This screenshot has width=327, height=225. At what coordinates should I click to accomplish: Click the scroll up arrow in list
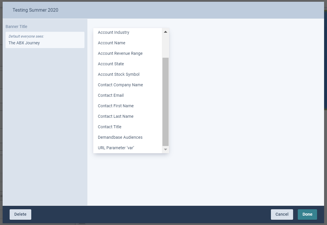(x=165, y=32)
